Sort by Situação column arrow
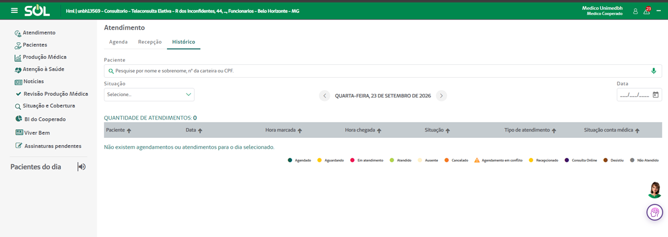The height and width of the screenshot is (237, 668). click(448, 131)
